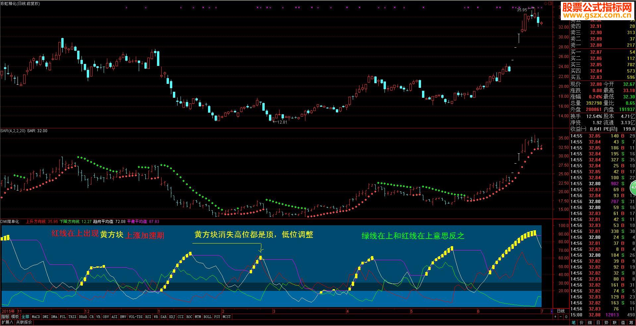Image resolution: width=636 pixels, height=326 pixels.
Task: Switch indicator to CR
Action: [92, 317]
